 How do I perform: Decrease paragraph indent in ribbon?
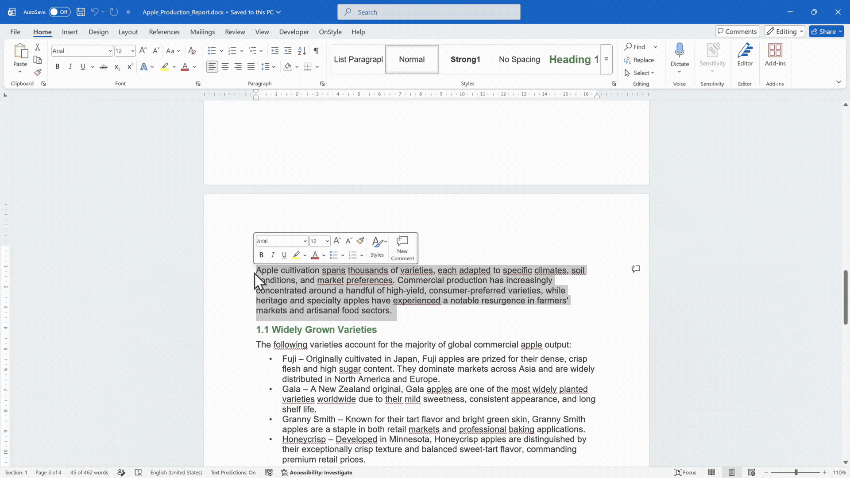275,51
